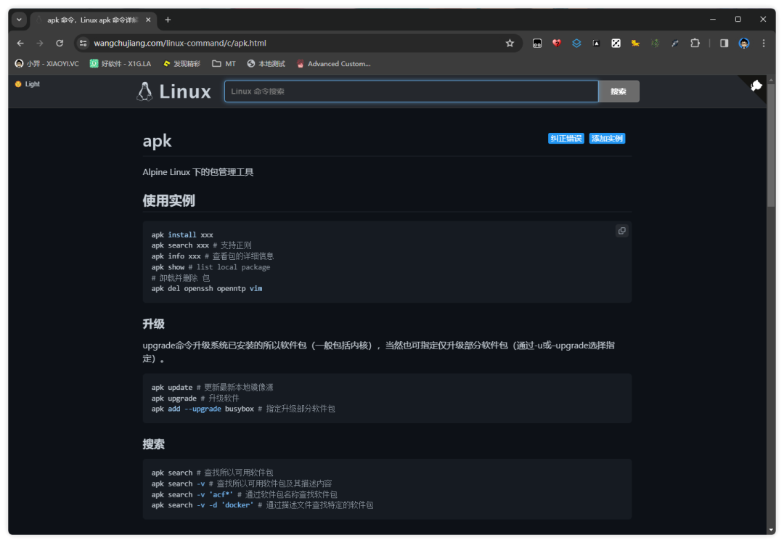This screenshot has width=784, height=543.
Task: Reload the page with the refresh icon
Action: (x=60, y=44)
